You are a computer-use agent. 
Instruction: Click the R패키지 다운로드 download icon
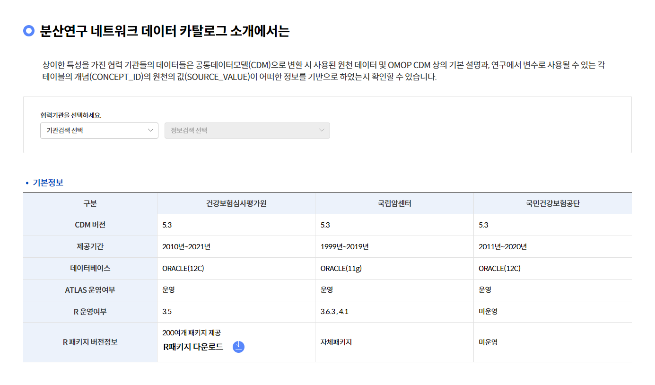coord(239,347)
